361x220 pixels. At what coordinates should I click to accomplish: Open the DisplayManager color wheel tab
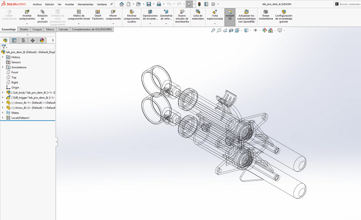pos(42,41)
